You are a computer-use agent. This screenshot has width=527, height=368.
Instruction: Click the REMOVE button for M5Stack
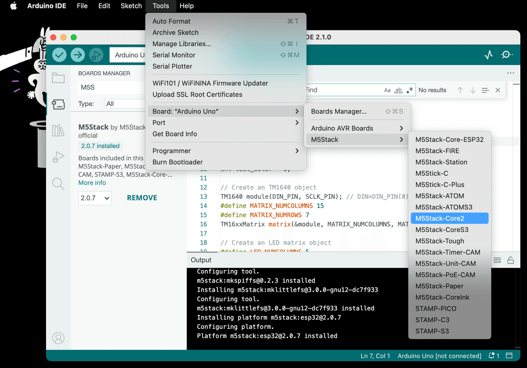[142, 198]
